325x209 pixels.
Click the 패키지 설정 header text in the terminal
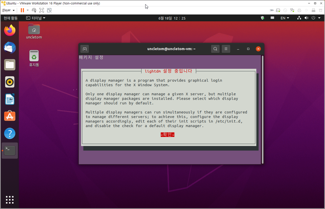pos(91,57)
